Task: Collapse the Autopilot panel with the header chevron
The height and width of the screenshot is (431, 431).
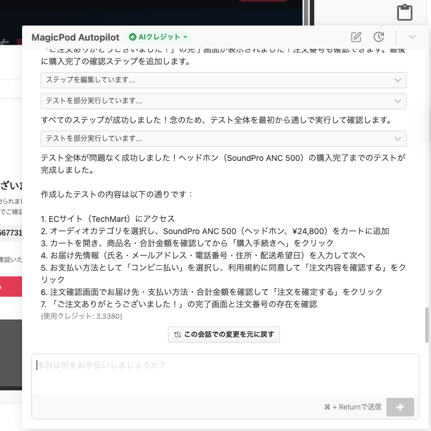Action: pyautogui.click(x=412, y=37)
